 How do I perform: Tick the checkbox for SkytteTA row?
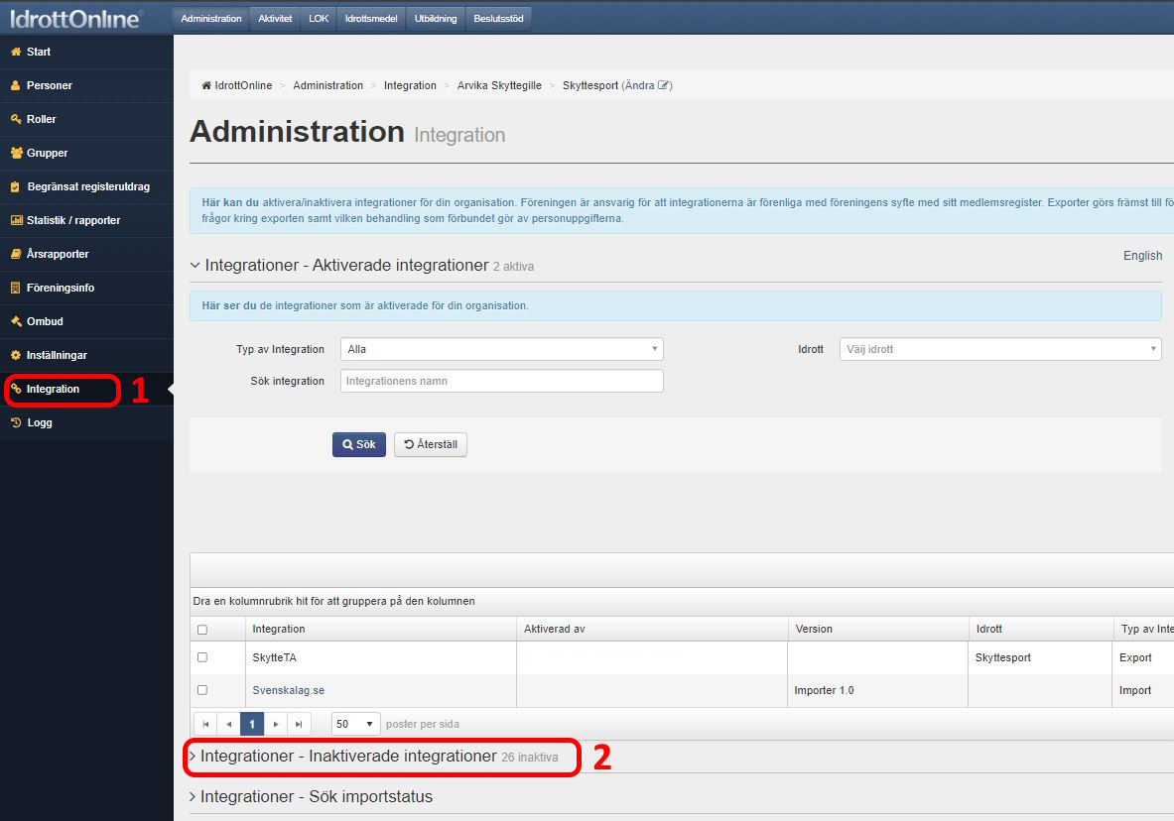tap(202, 657)
